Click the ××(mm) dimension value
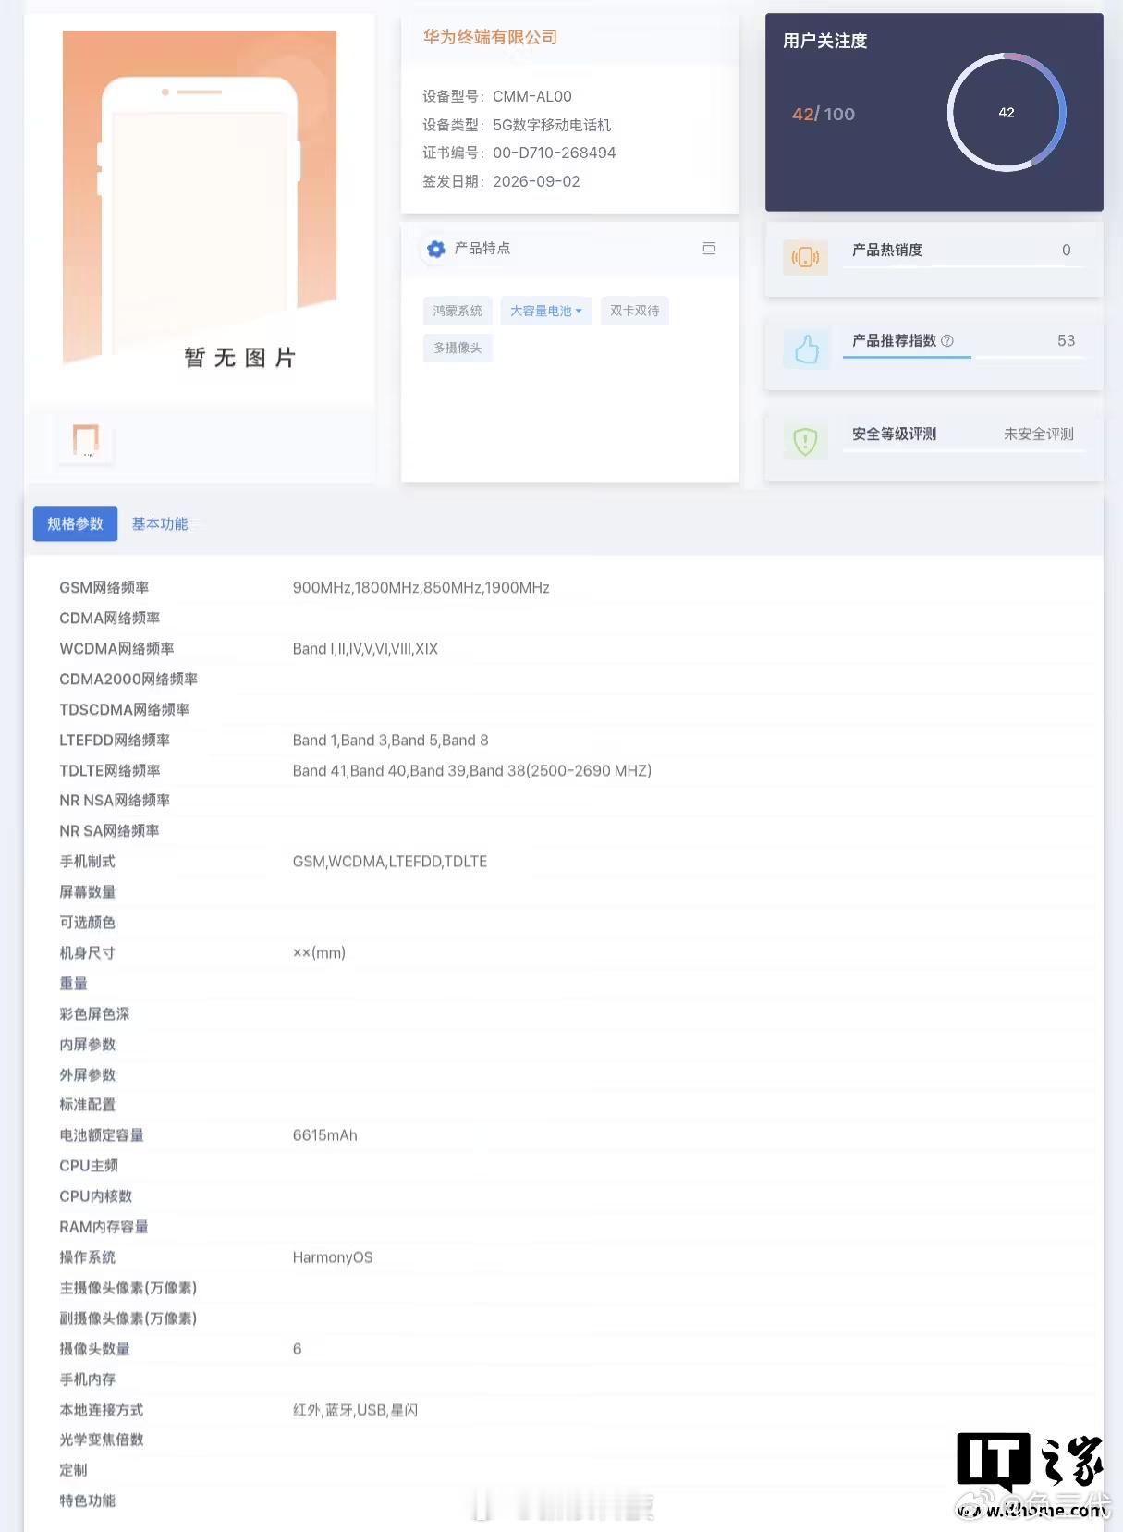Image resolution: width=1123 pixels, height=1532 pixels. [x=319, y=952]
